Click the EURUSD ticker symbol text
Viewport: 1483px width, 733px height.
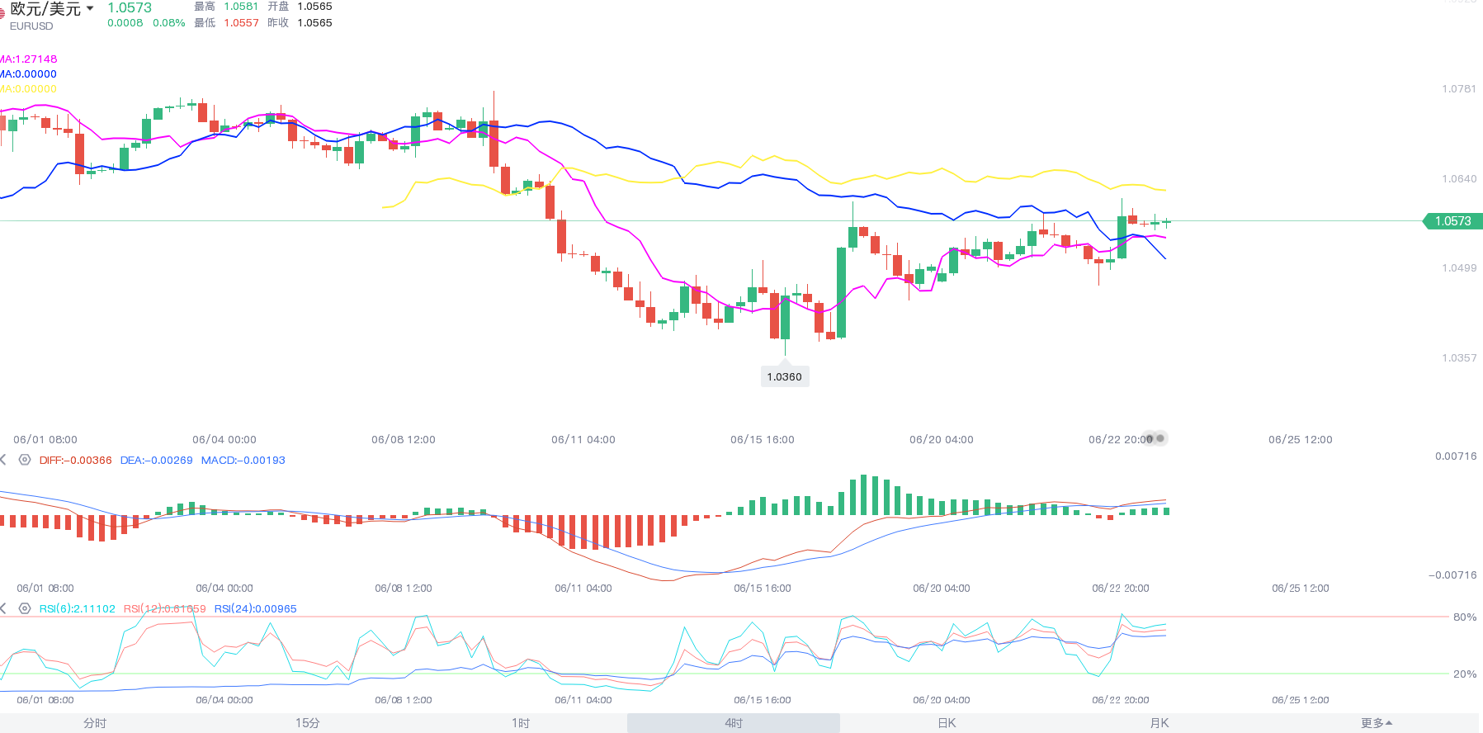click(x=31, y=26)
